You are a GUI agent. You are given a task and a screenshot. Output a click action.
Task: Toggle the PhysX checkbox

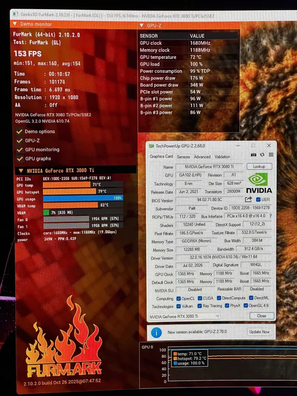click(227, 305)
